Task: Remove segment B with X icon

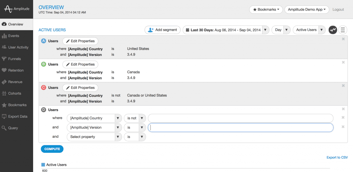Action: tap(343, 62)
